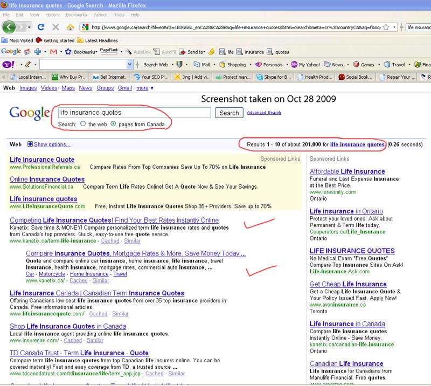Viewport: 431px width, 386px height.
Task: Click the green Back arrow button
Action: 9,27
